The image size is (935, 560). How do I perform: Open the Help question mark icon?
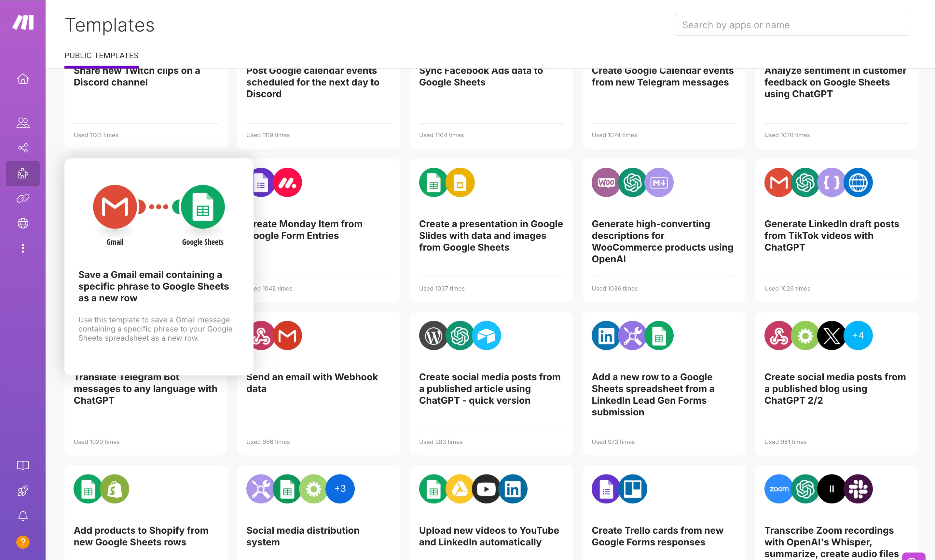point(23,542)
